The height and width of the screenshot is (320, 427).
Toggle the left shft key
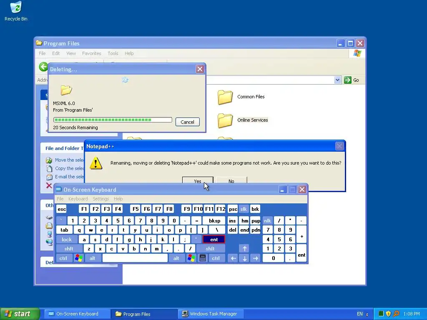click(69, 248)
